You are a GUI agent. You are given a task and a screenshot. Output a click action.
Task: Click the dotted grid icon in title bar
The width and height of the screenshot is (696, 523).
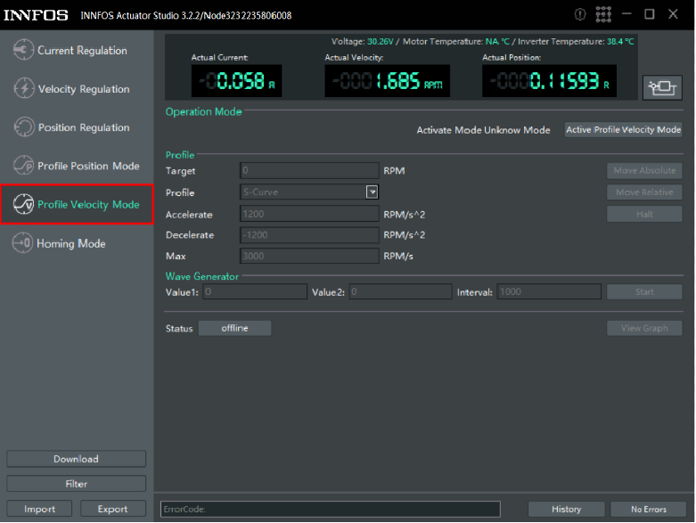point(603,14)
